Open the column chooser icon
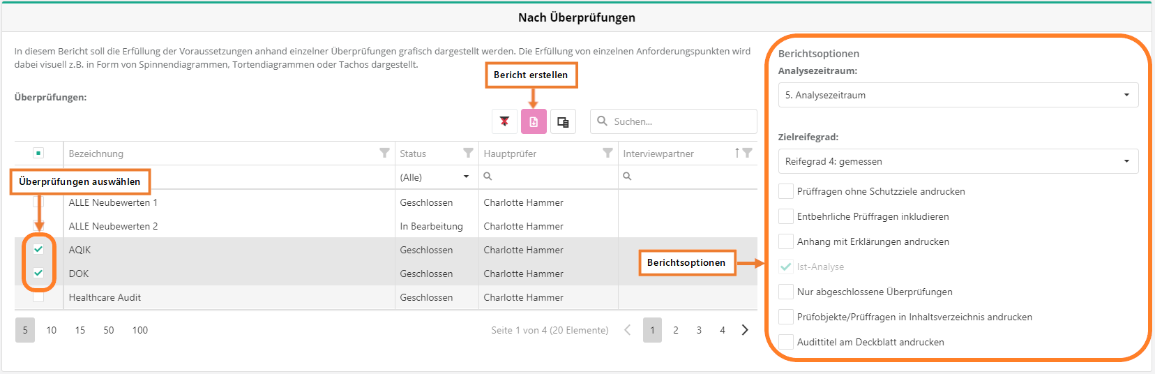Viewport: 1155px width, 374px height. [563, 121]
